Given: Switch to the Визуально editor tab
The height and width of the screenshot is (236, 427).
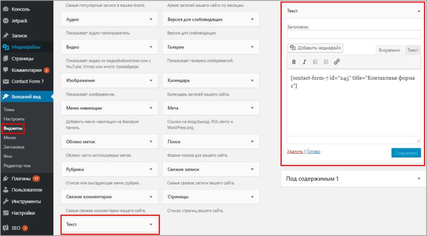Looking at the screenshot, I should pyautogui.click(x=389, y=50).
